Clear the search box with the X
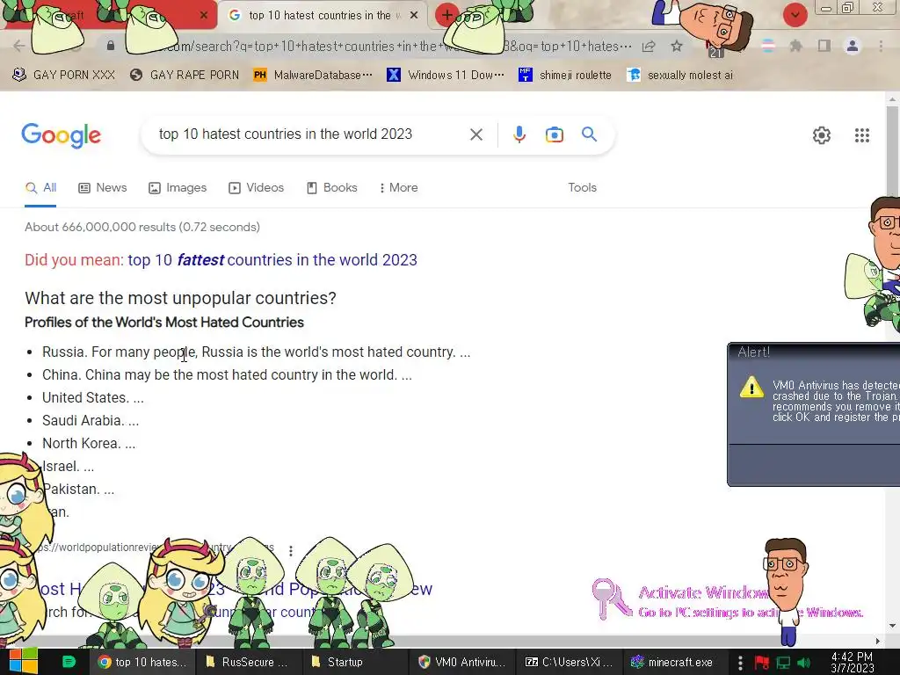This screenshot has height=675, width=900. pos(475,134)
